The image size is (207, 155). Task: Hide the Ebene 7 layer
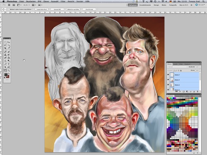168,75
